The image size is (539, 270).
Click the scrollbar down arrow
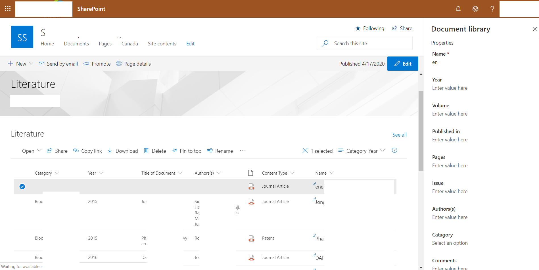[x=421, y=267]
